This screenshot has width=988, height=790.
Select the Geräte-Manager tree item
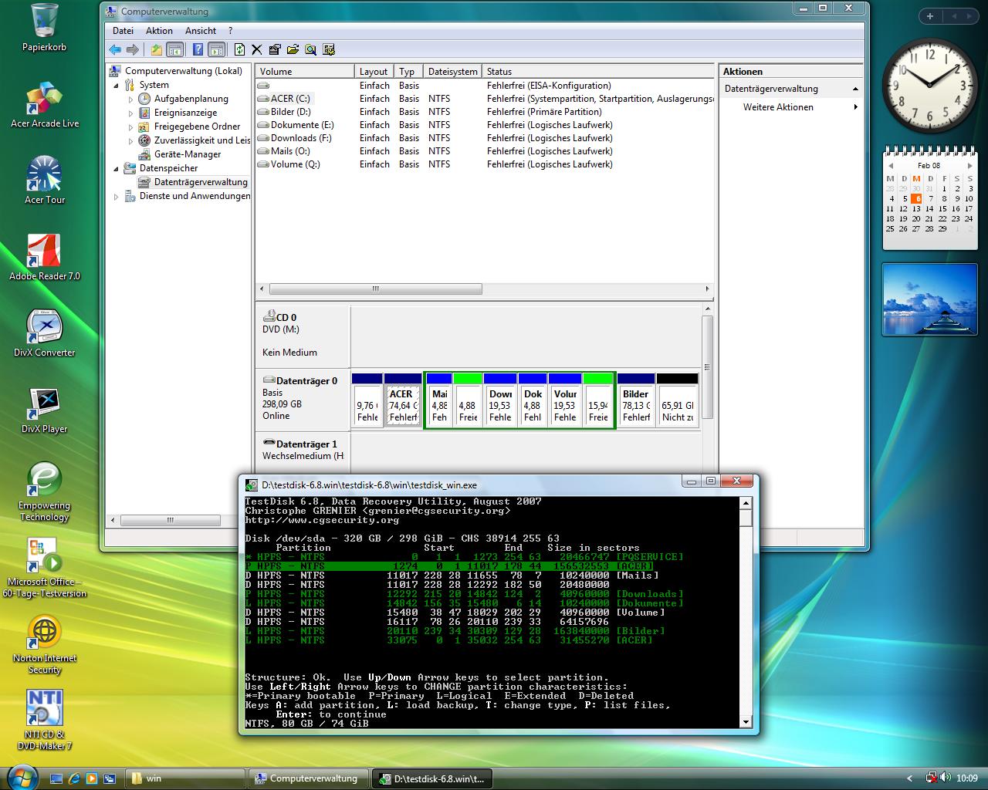pos(188,154)
